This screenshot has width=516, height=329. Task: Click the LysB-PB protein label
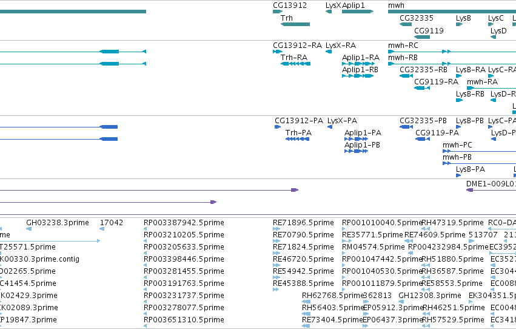pyautogui.click(x=469, y=121)
